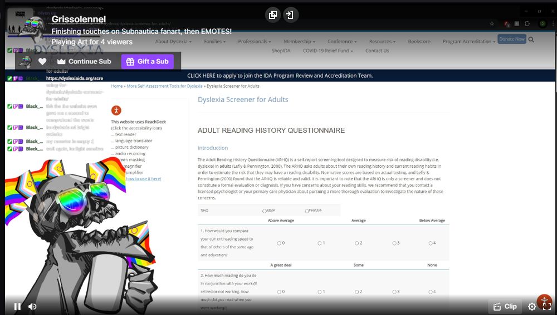Click the IDA Program Review banner
Screen dimensions: 557x315
280,76
